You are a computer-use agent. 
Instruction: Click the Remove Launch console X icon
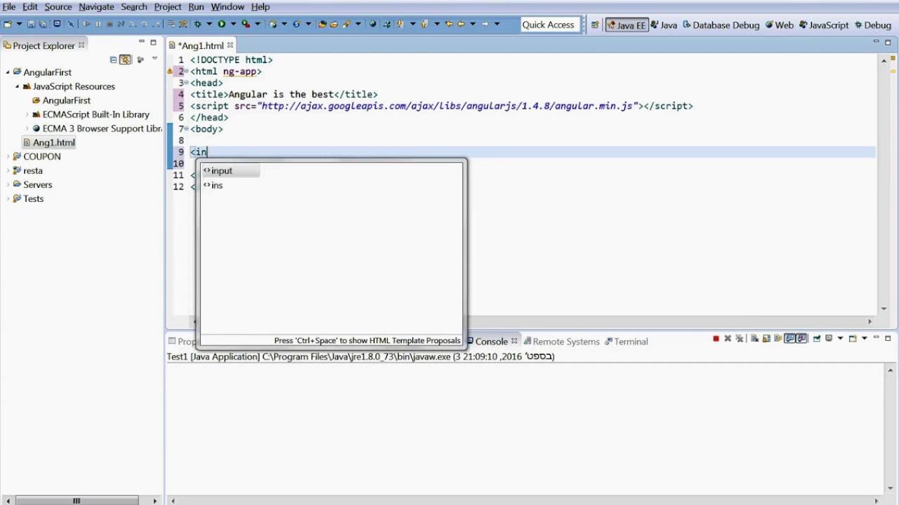click(728, 339)
